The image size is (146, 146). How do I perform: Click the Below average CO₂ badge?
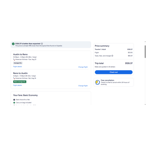pyautogui.click(x=20, y=82)
